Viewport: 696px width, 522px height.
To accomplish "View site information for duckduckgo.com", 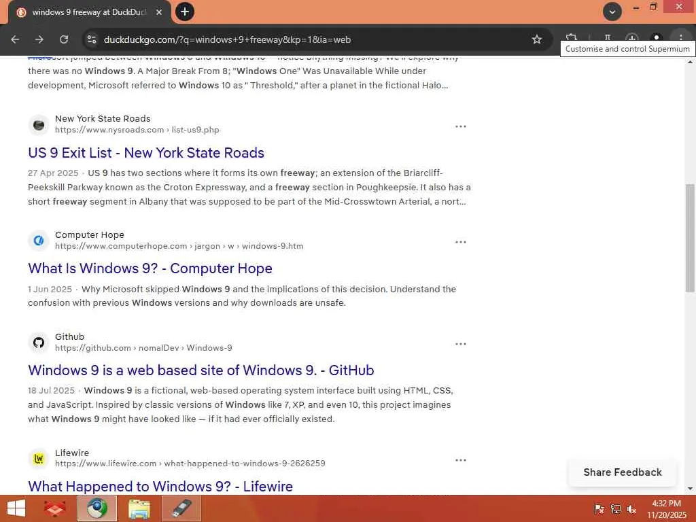I will [92, 39].
